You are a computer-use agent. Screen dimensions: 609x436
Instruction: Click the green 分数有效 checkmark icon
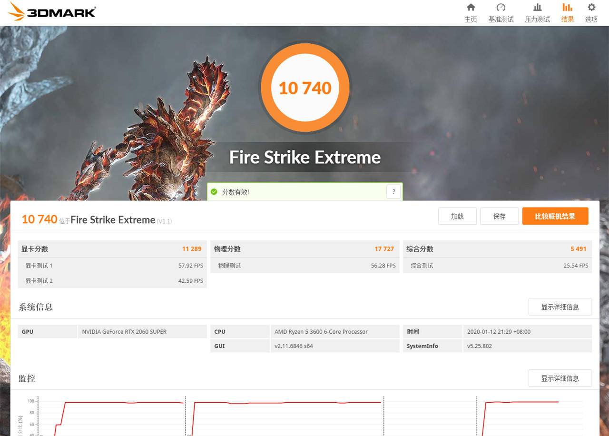pyautogui.click(x=214, y=192)
